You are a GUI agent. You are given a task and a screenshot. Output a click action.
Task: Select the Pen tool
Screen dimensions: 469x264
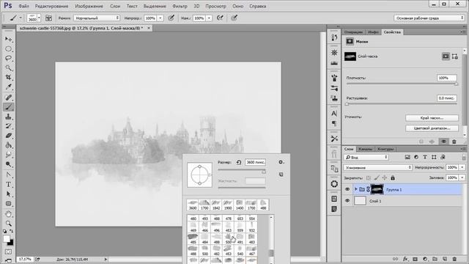coord(8,175)
